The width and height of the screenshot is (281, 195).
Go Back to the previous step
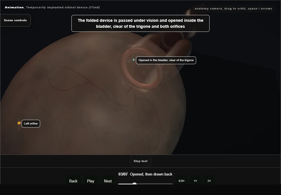73,181
